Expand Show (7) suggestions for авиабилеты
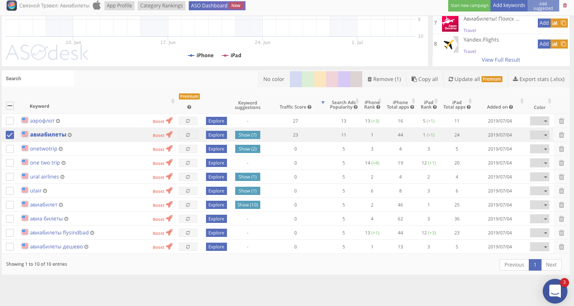The height and width of the screenshot is (306, 574). [x=248, y=135]
